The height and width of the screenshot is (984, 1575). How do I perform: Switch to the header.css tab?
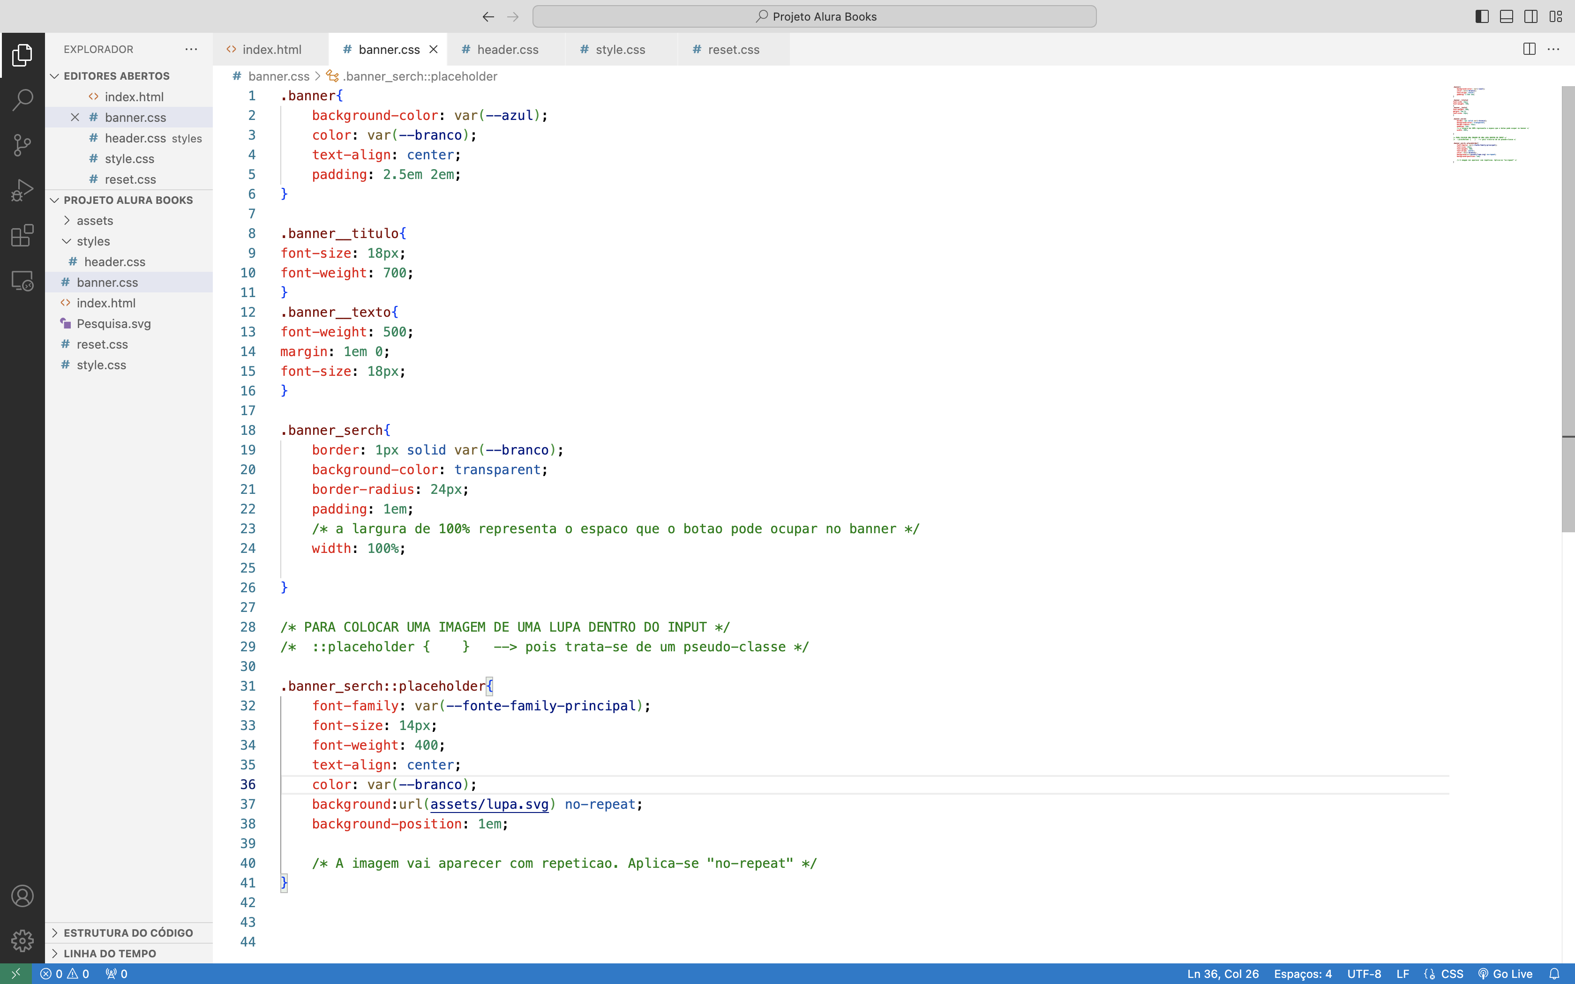tap(506, 50)
